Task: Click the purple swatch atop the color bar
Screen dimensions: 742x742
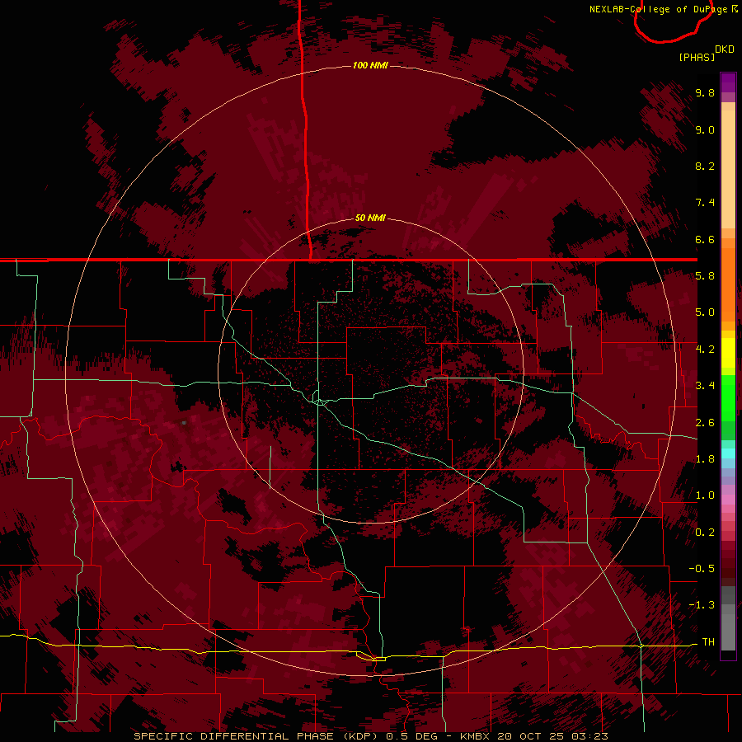Action: (728, 82)
